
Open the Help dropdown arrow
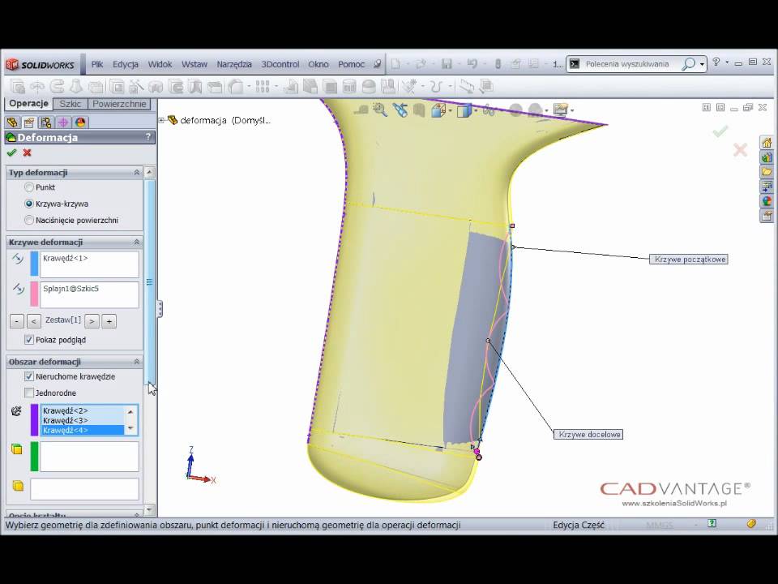pyautogui.click(x=727, y=62)
